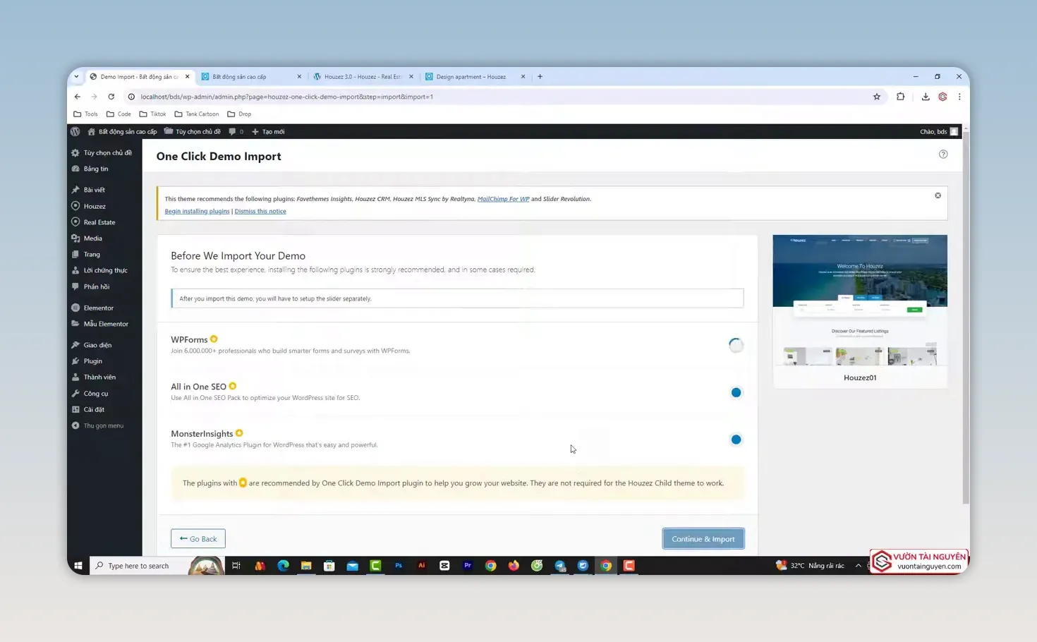The width and height of the screenshot is (1037, 642).
Task: Switch to Houzez 3.0 tab
Action: click(x=362, y=77)
